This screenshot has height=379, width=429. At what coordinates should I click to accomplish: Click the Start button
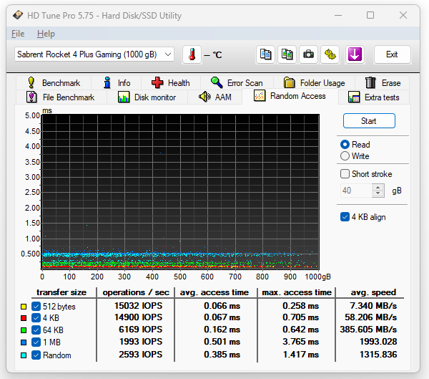coord(369,120)
